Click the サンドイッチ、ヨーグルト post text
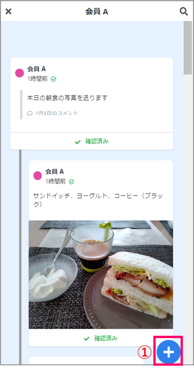The height and width of the screenshot is (370, 194). click(x=98, y=200)
